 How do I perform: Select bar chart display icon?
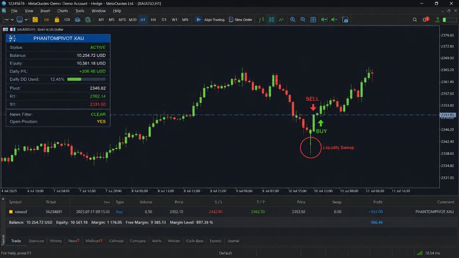262,20
